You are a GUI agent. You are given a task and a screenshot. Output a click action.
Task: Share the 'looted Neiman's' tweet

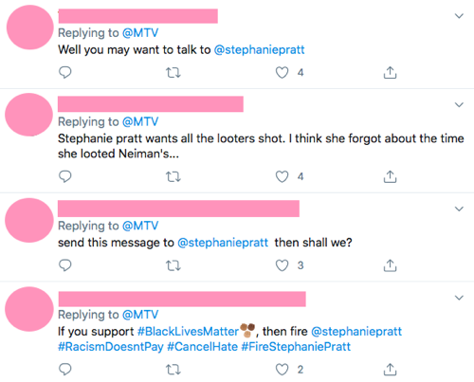click(x=390, y=176)
